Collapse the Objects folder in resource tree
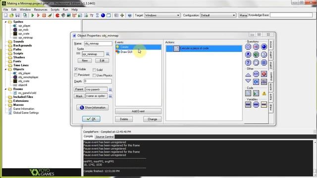Image resolution: width=317 pixels, height=178 pixels. coord(5,69)
